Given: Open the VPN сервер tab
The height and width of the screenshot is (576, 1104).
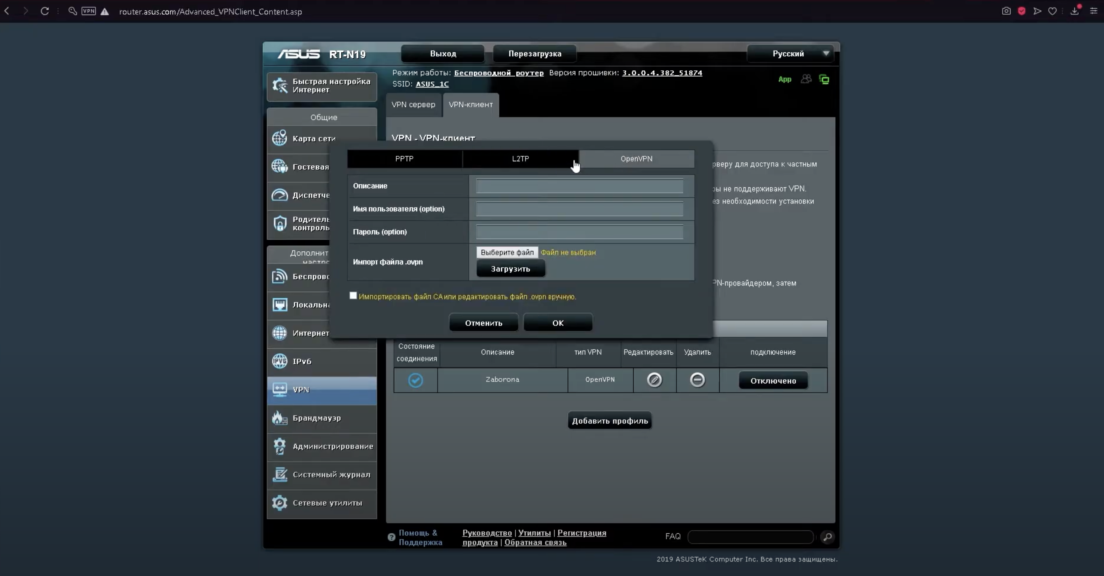Looking at the screenshot, I should [x=413, y=104].
